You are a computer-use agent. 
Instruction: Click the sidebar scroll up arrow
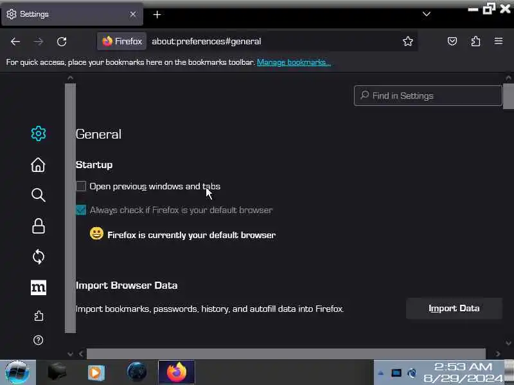pyautogui.click(x=70, y=78)
